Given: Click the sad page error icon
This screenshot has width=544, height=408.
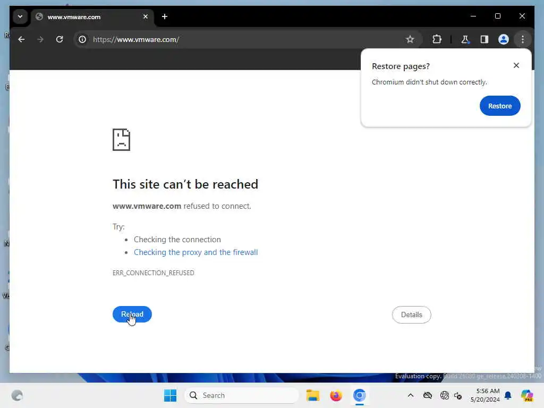Looking at the screenshot, I should [122, 140].
